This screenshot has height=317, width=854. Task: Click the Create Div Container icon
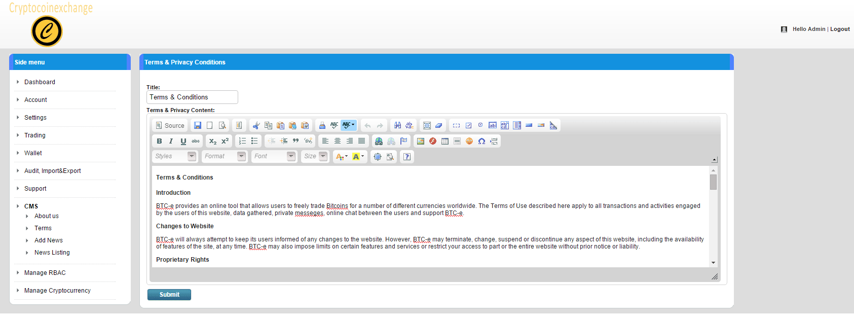pos(308,141)
